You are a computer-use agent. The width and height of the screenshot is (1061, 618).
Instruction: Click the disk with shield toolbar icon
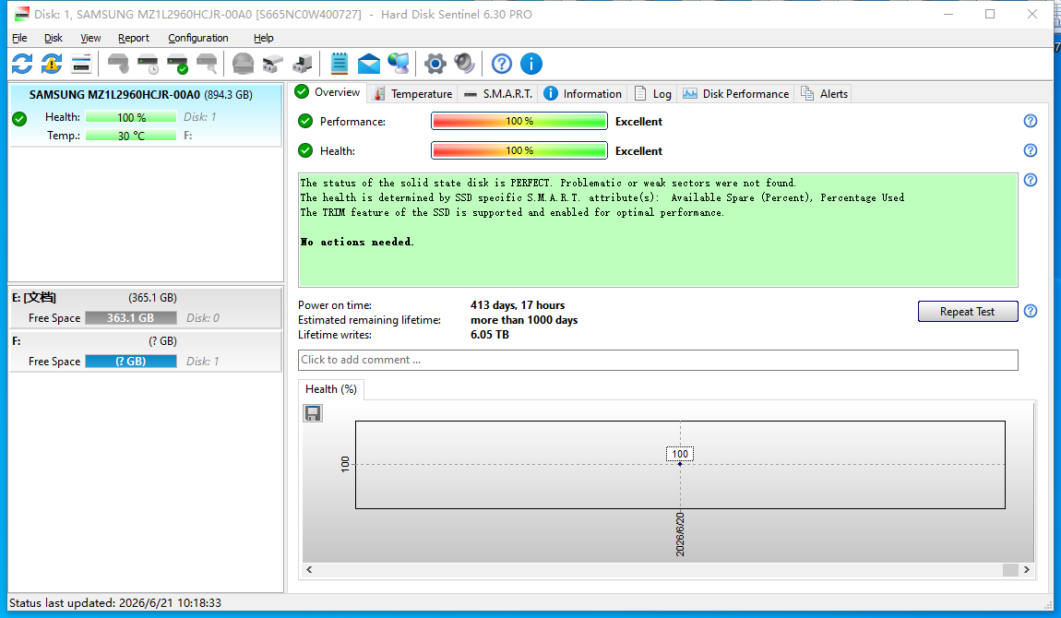[118, 65]
